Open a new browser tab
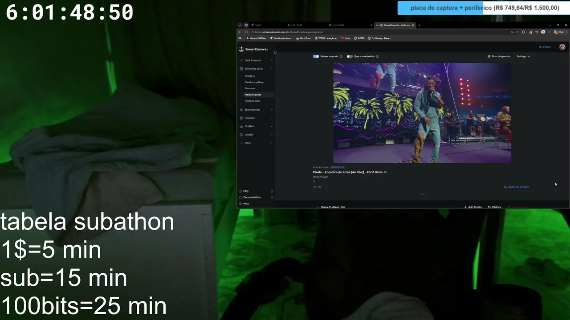This screenshot has width=570, height=320. (x=419, y=25)
